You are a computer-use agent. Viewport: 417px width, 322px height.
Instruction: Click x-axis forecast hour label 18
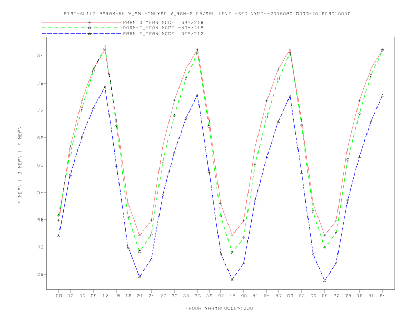[x=128, y=296]
